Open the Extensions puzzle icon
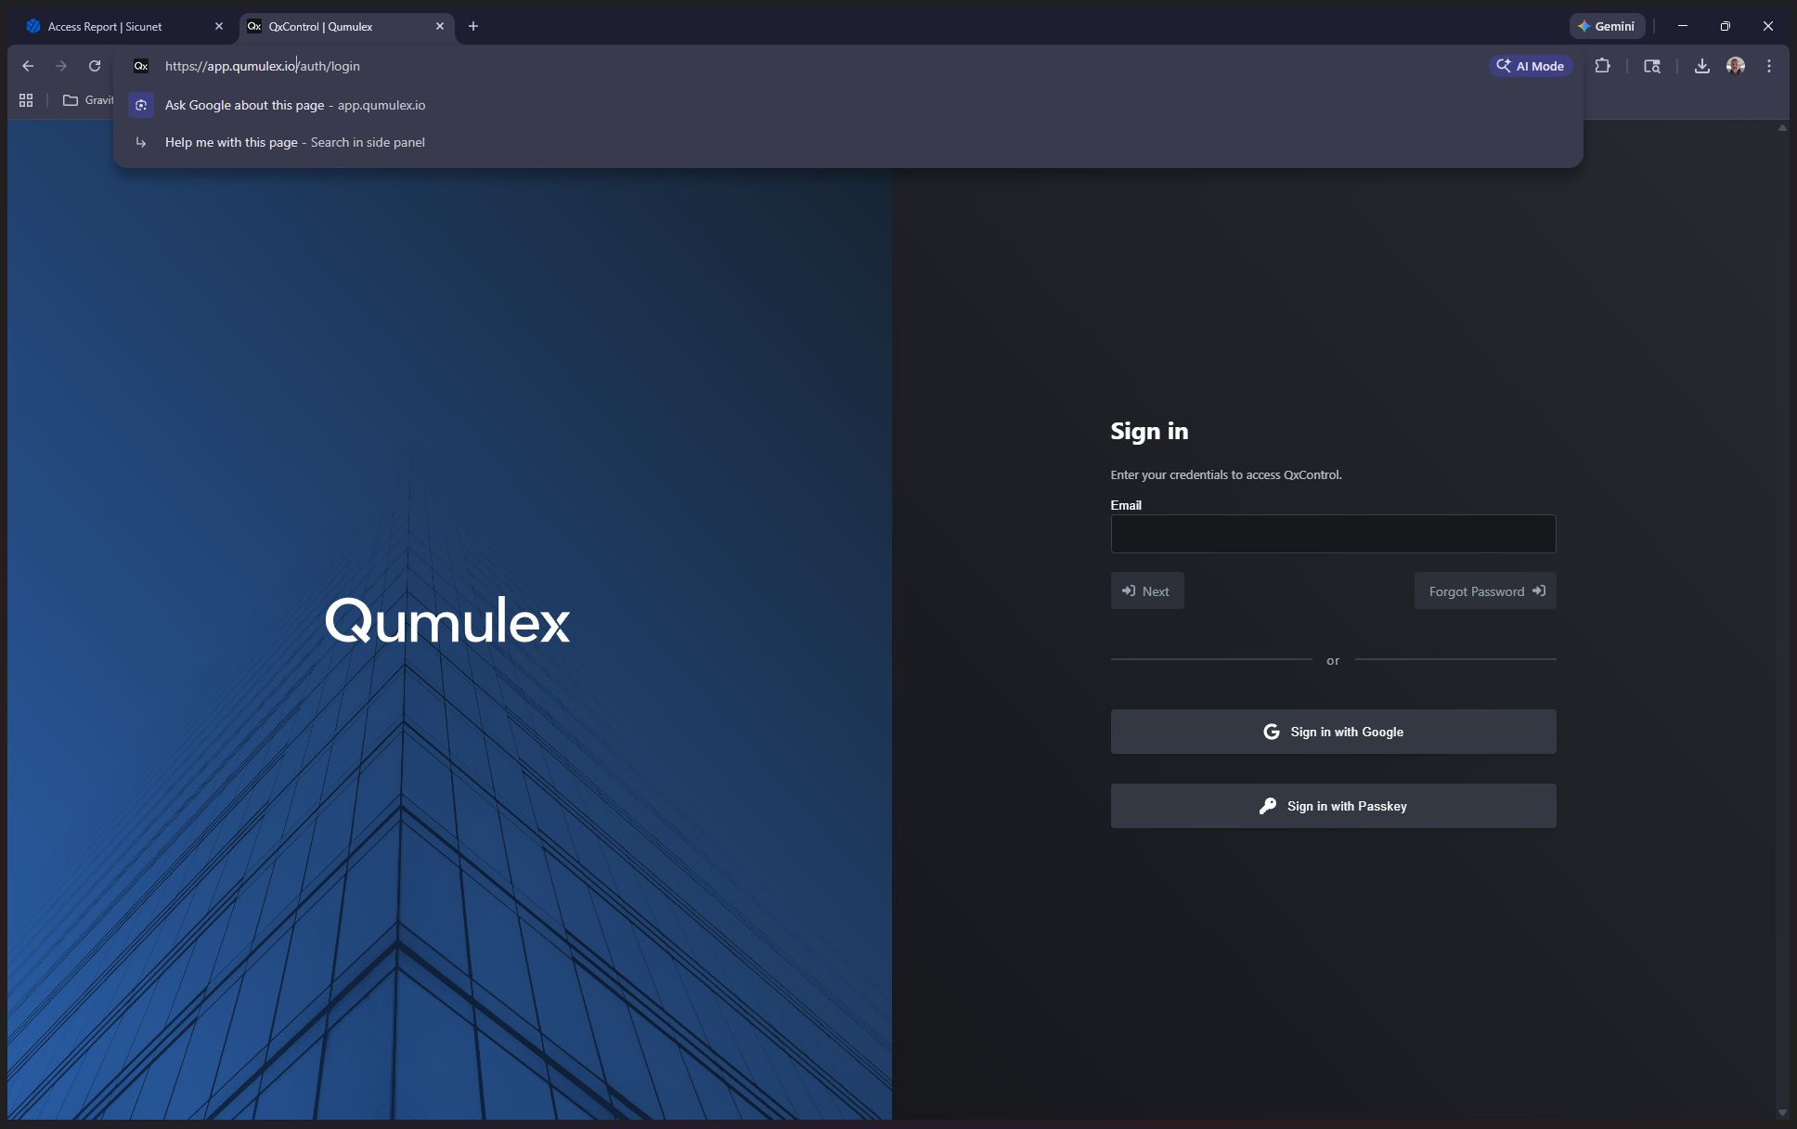 (1602, 66)
